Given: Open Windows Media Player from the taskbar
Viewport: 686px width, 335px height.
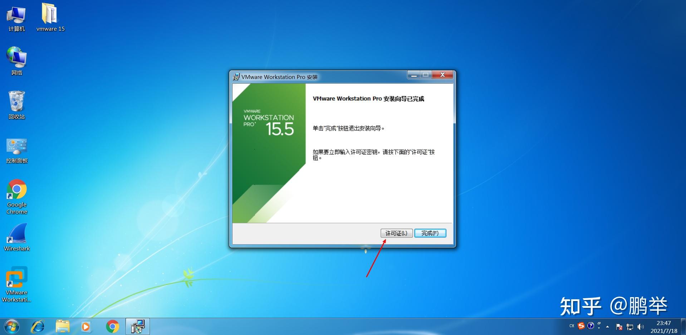Looking at the screenshot, I should [x=86, y=326].
